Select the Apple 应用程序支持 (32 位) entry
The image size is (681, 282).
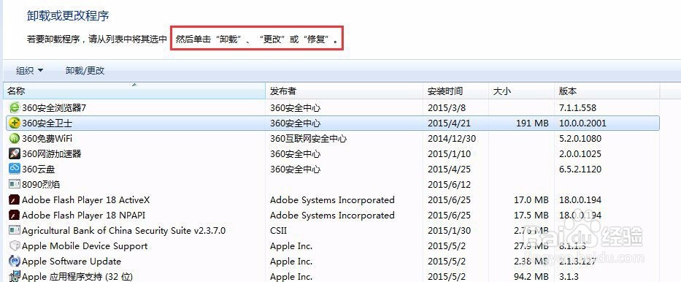(333, 276)
